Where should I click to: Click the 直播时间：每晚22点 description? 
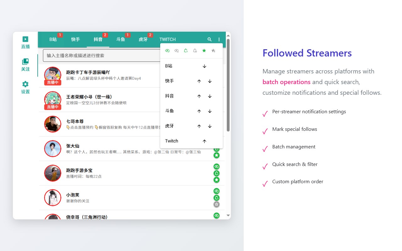pos(84,176)
